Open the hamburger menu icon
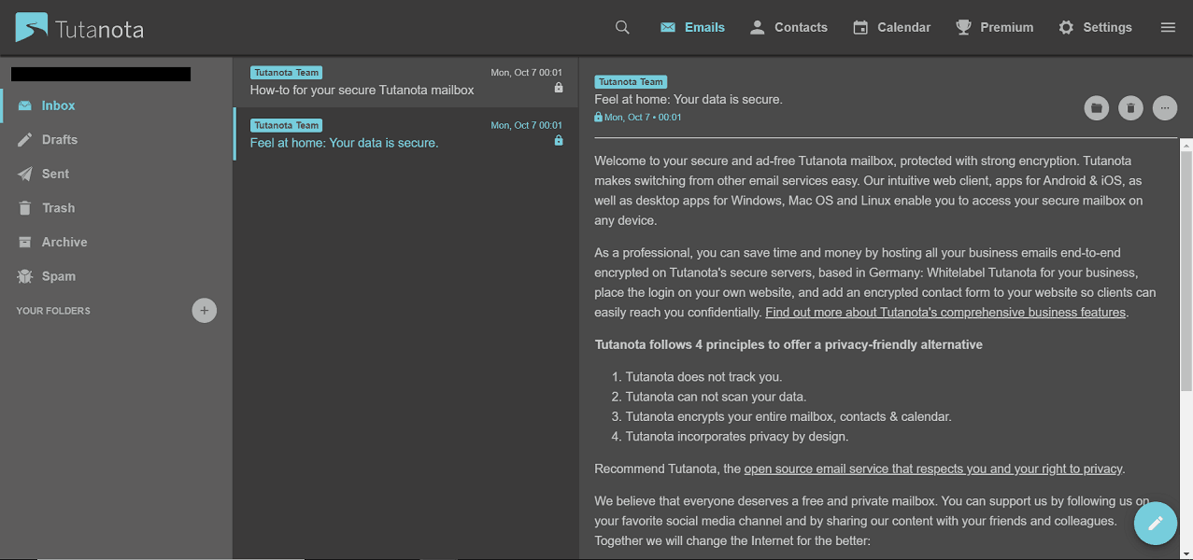 point(1168,28)
